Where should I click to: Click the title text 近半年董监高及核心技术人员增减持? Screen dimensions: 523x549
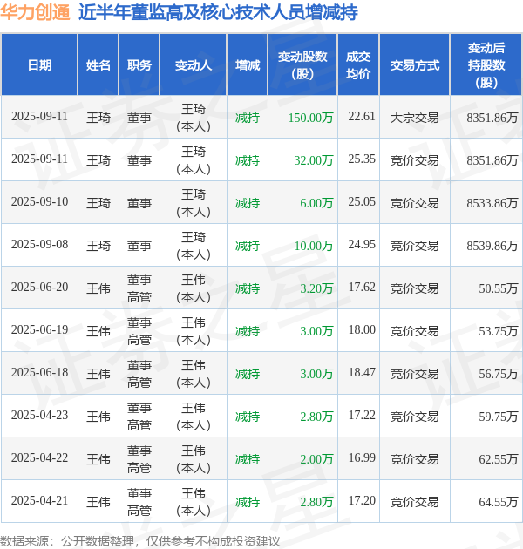point(218,12)
